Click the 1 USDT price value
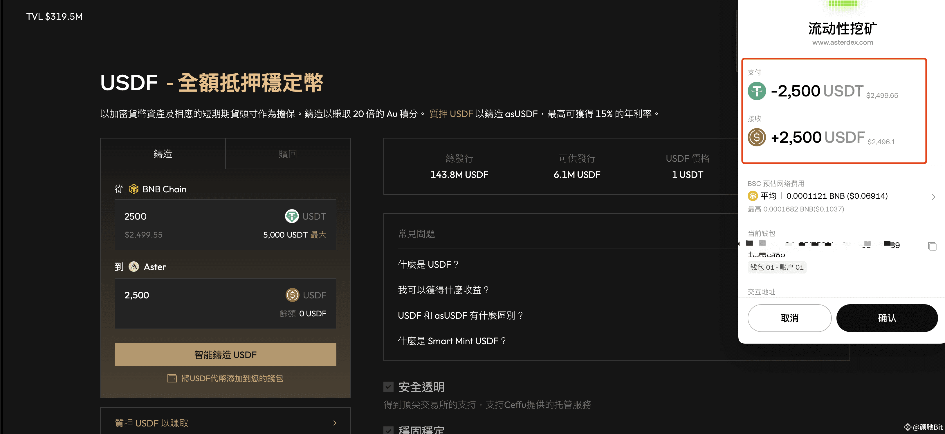 (688, 175)
